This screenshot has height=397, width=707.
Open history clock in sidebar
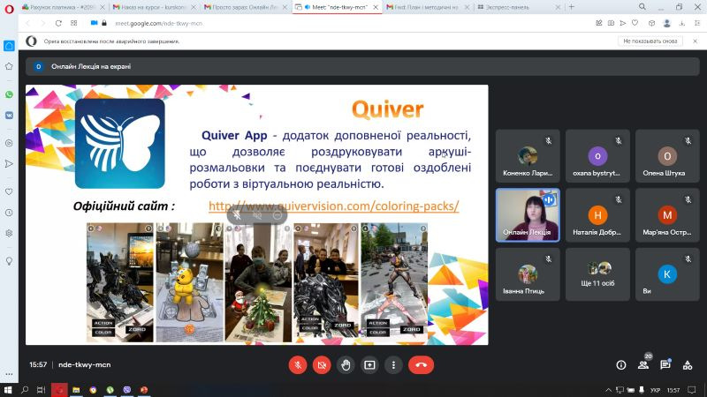point(9,213)
